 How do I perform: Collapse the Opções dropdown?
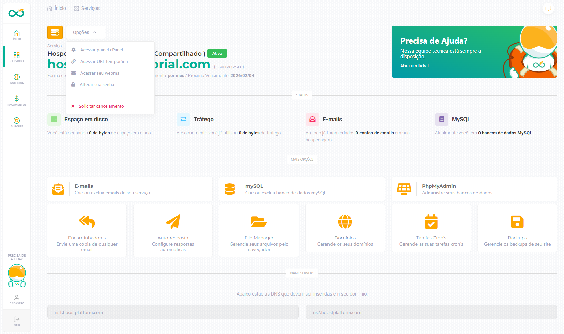click(x=85, y=32)
